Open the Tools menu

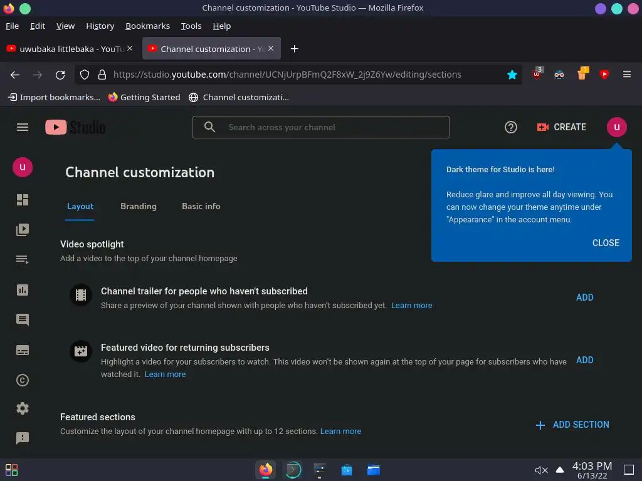click(x=191, y=26)
